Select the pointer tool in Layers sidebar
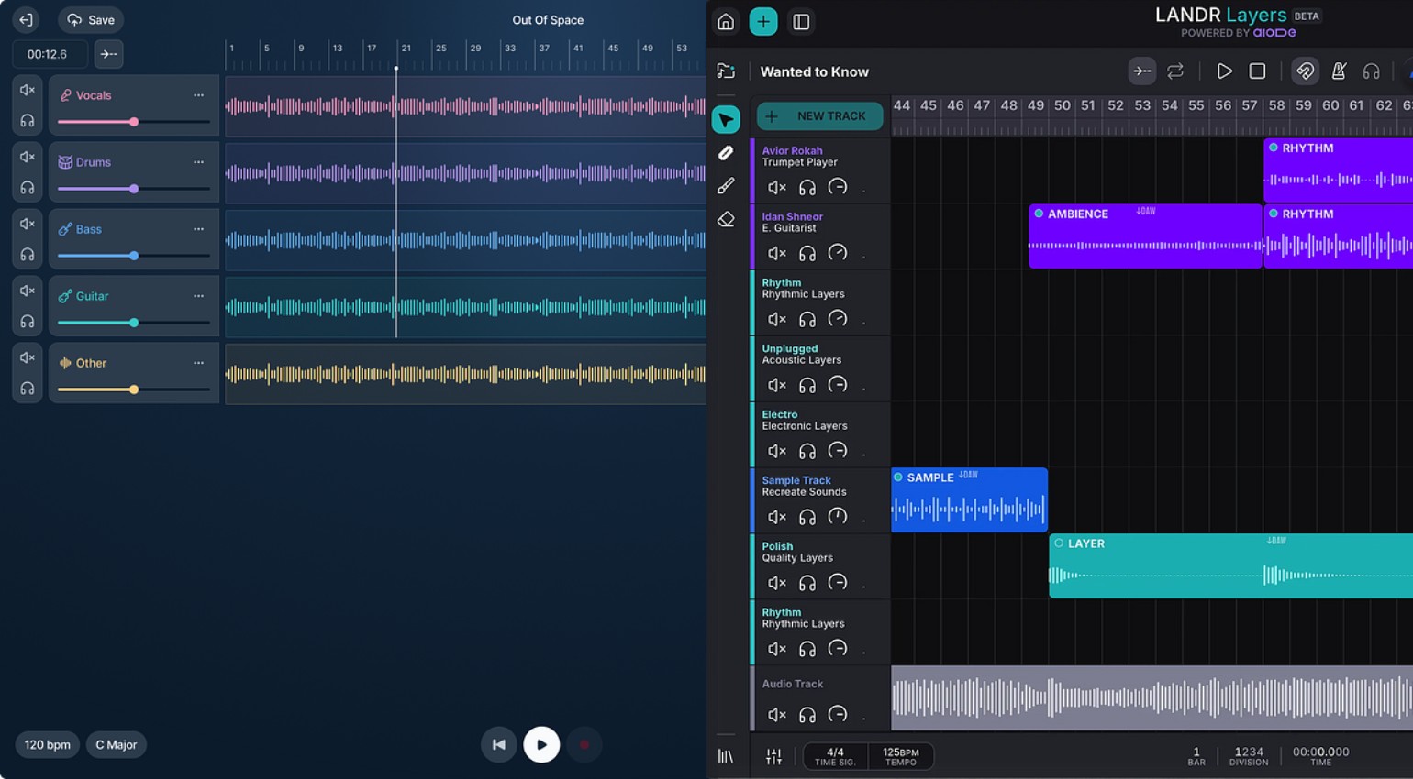The height and width of the screenshot is (779, 1413). [x=726, y=119]
